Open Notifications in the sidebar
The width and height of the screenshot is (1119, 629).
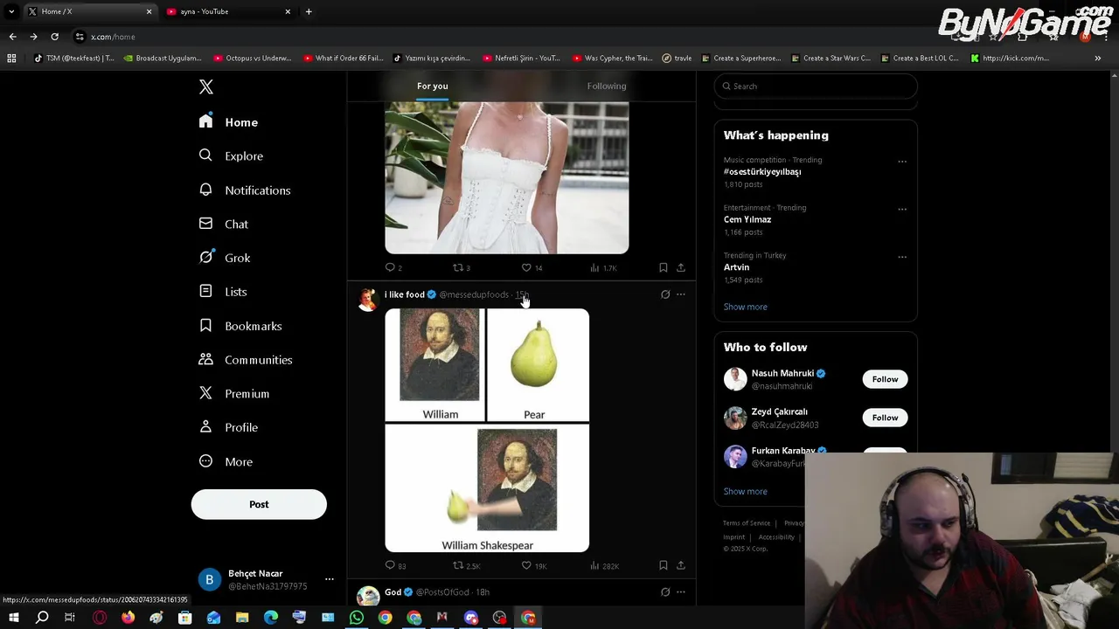[244, 190]
